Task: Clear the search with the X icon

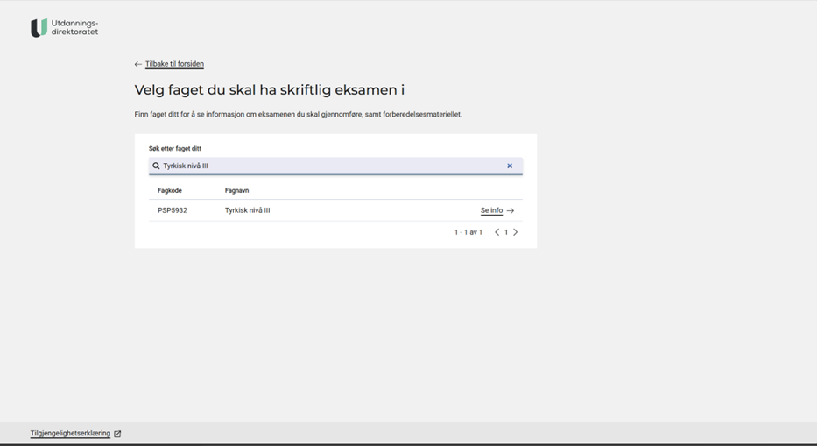Action: 510,166
